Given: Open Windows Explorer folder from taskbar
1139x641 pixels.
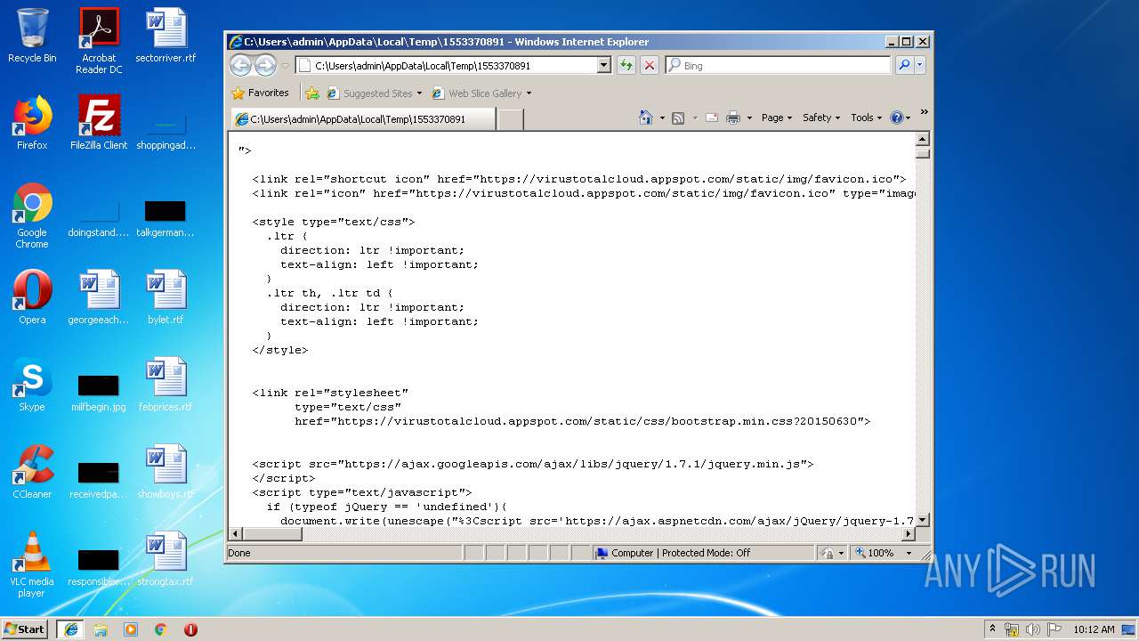Looking at the screenshot, I should click(x=101, y=629).
